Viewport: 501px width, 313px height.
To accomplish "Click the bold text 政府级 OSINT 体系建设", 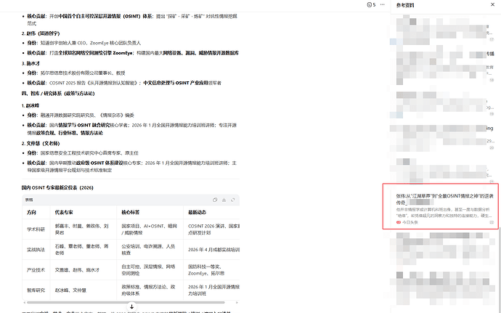I will [99, 163].
